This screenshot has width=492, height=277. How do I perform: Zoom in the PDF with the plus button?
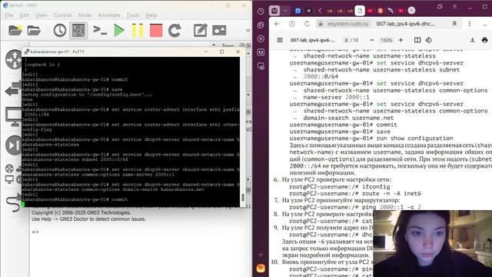point(401,40)
